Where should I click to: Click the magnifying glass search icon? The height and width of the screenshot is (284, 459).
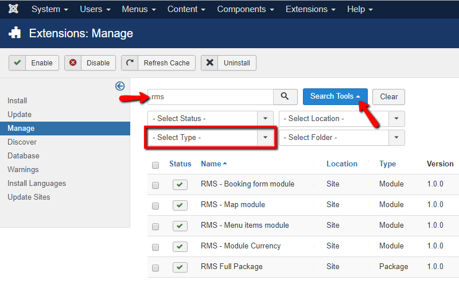pyautogui.click(x=285, y=97)
